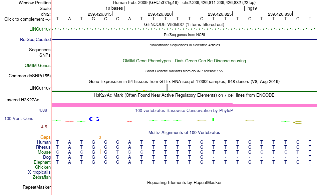317x195 pixels.
Task: Click the orange gap count 3
Action: click(x=100, y=137)
